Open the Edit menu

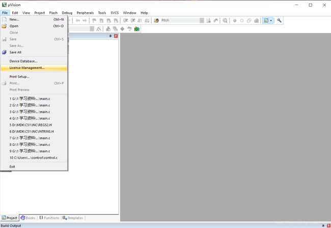click(15, 13)
